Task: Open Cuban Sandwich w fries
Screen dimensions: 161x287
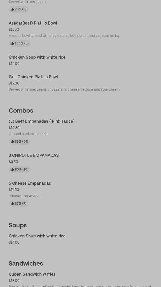Action: [x=32, y=274]
